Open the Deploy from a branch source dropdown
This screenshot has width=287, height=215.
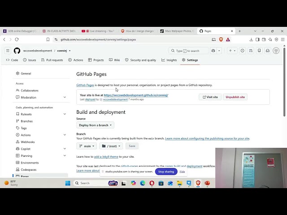tap(95, 125)
